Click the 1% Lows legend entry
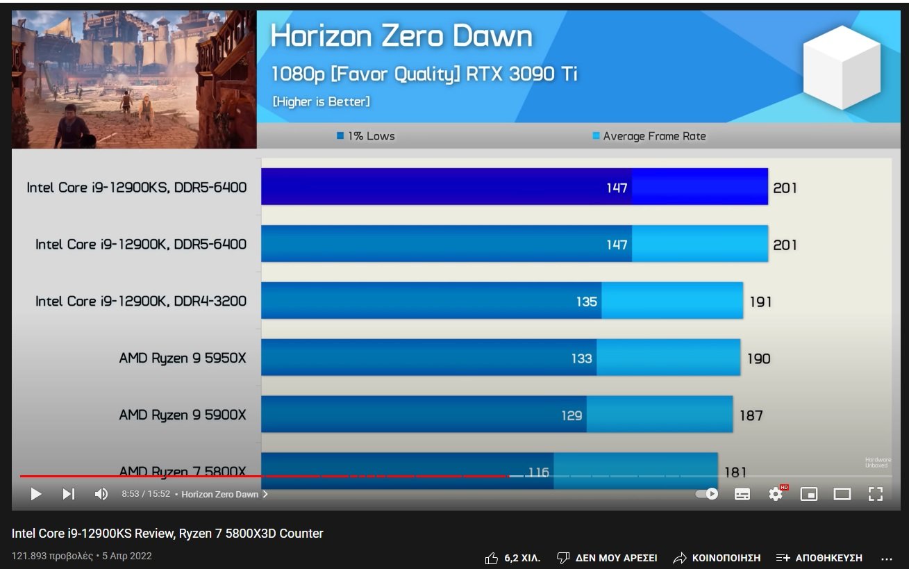This screenshot has height=569, width=909. (x=366, y=136)
